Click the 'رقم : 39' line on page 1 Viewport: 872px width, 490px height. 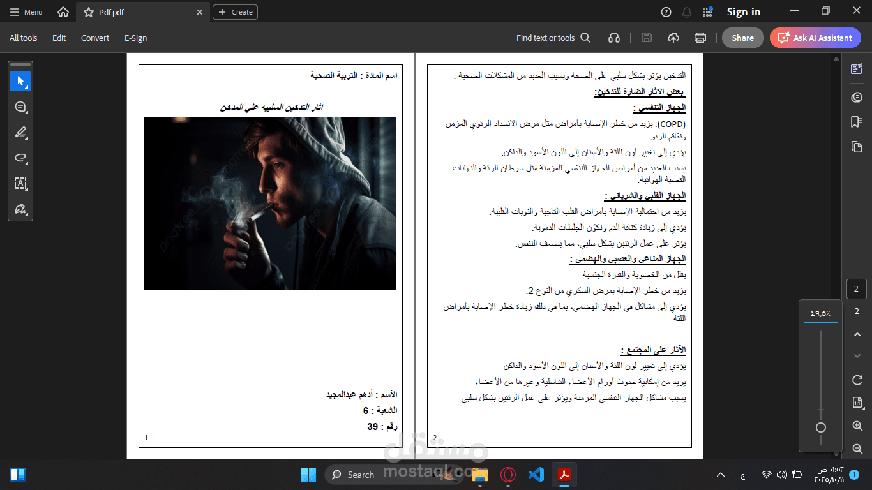click(382, 426)
